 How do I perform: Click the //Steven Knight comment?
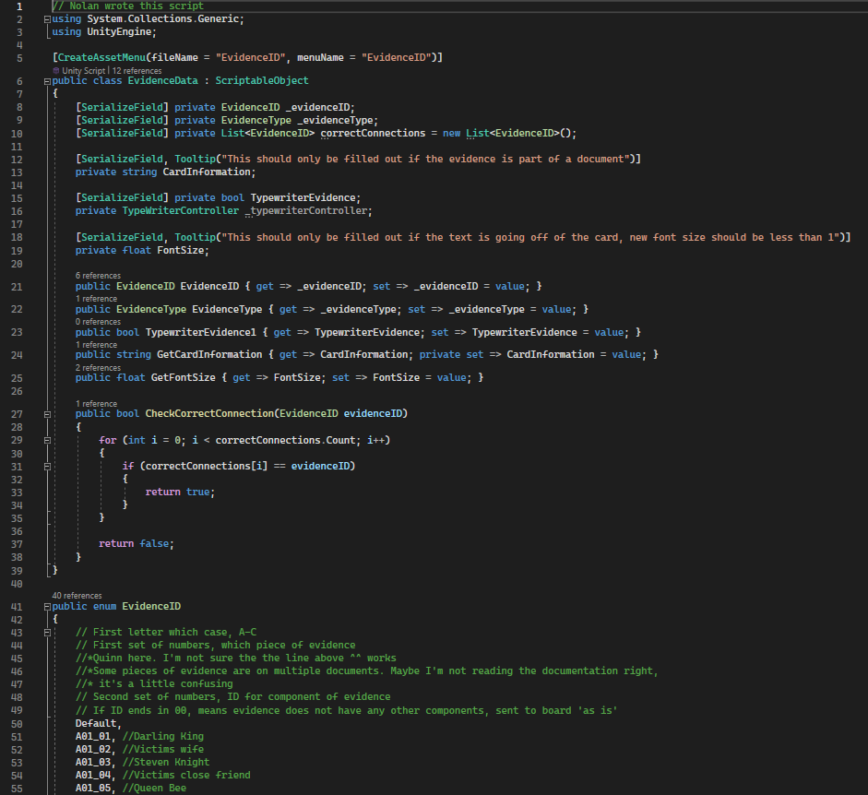pyautogui.click(x=166, y=763)
